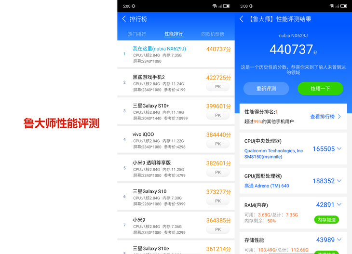Switch to 热门排行 tab
The image size is (352, 254).
pyautogui.click(x=137, y=34)
